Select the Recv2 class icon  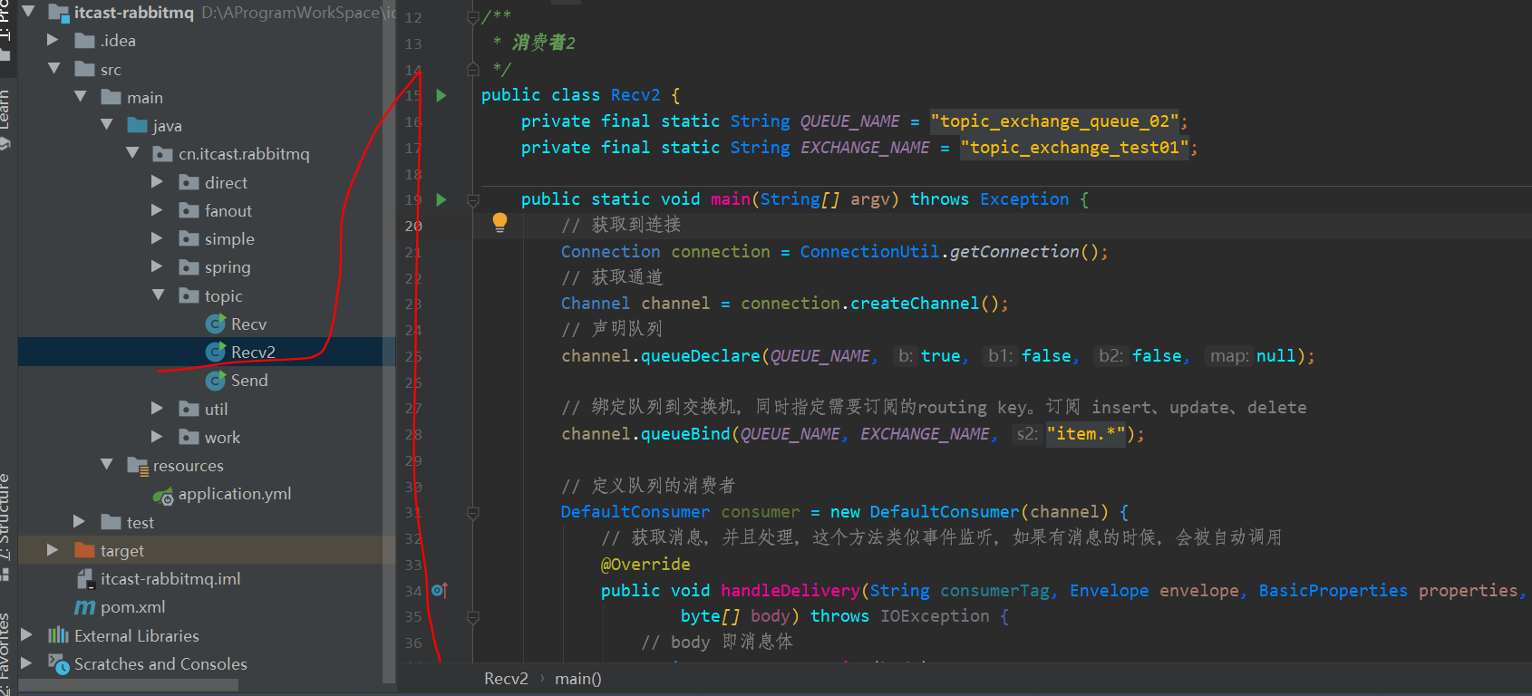click(216, 352)
